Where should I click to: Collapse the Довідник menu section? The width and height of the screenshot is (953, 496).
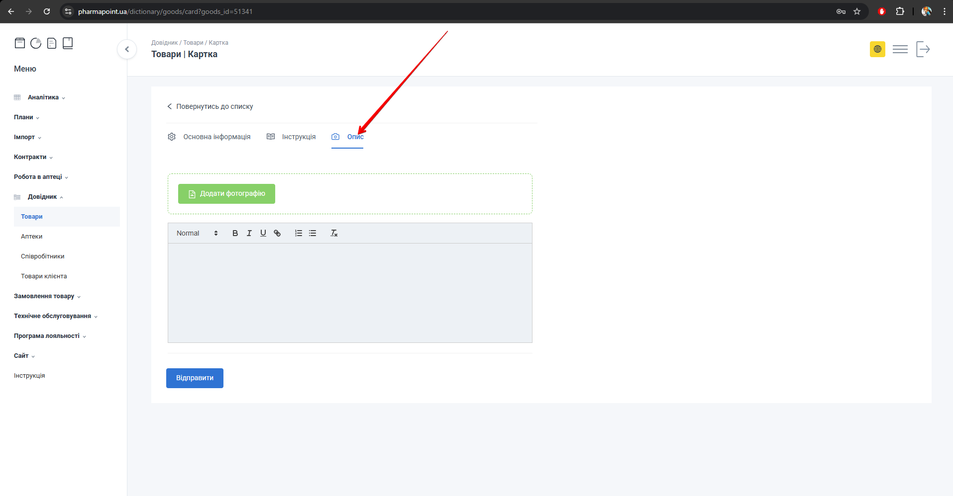[x=42, y=197]
